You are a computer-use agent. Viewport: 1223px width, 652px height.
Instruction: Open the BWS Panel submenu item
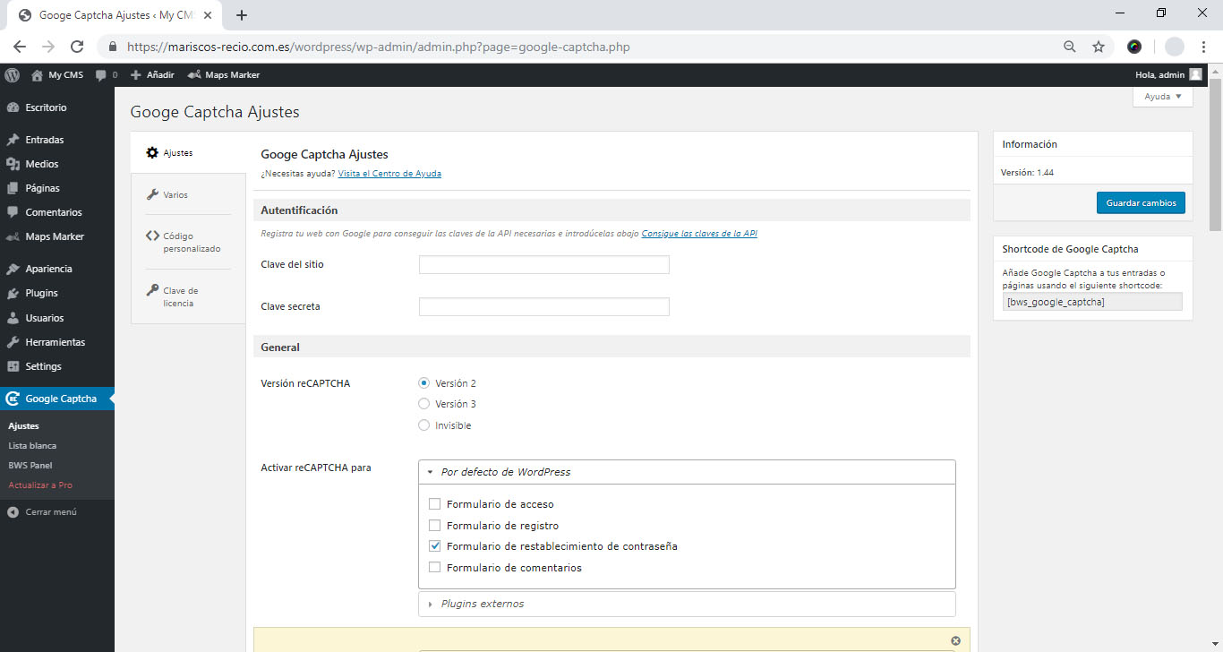pyautogui.click(x=30, y=466)
